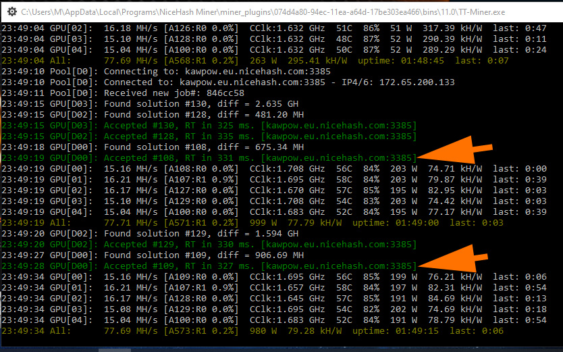Select the difficulty value "1.594 GH"

tap(277, 234)
